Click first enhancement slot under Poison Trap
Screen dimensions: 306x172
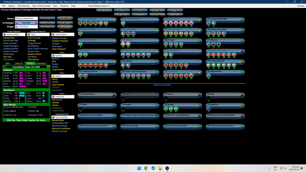click(166, 34)
